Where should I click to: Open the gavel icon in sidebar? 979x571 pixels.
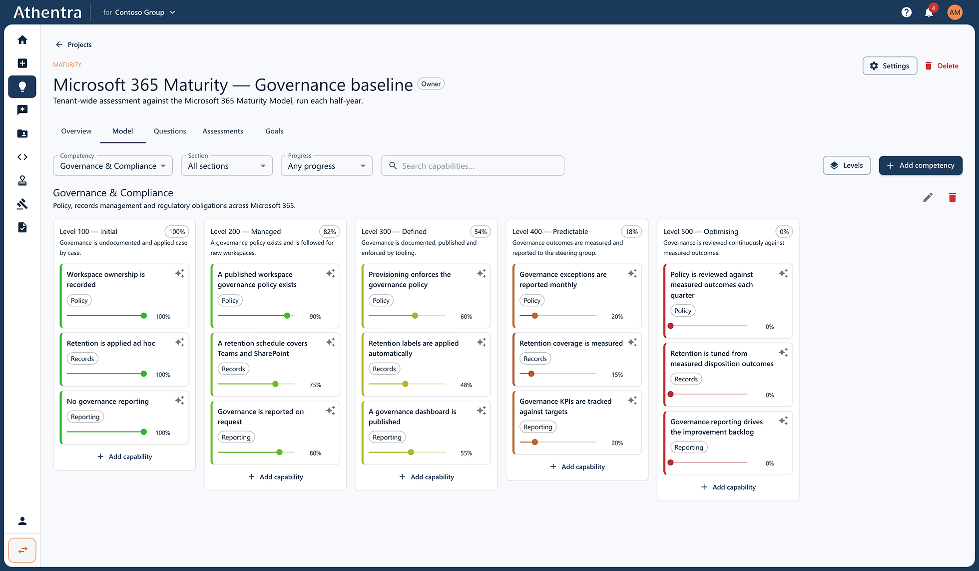click(22, 204)
